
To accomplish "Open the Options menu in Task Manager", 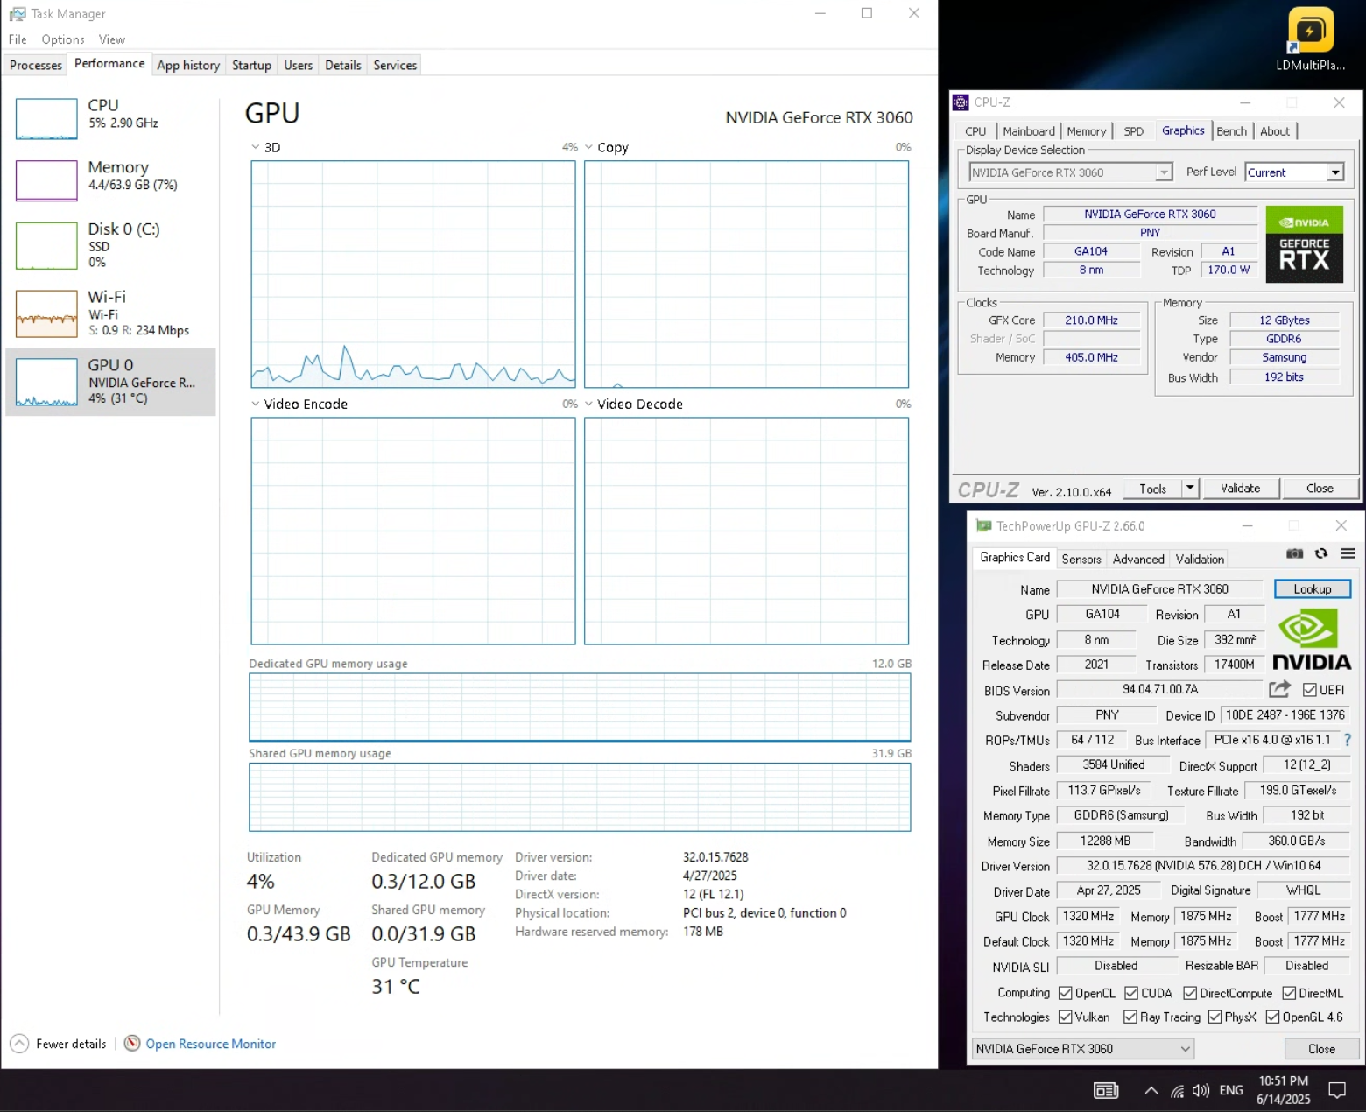I will 63,39.
